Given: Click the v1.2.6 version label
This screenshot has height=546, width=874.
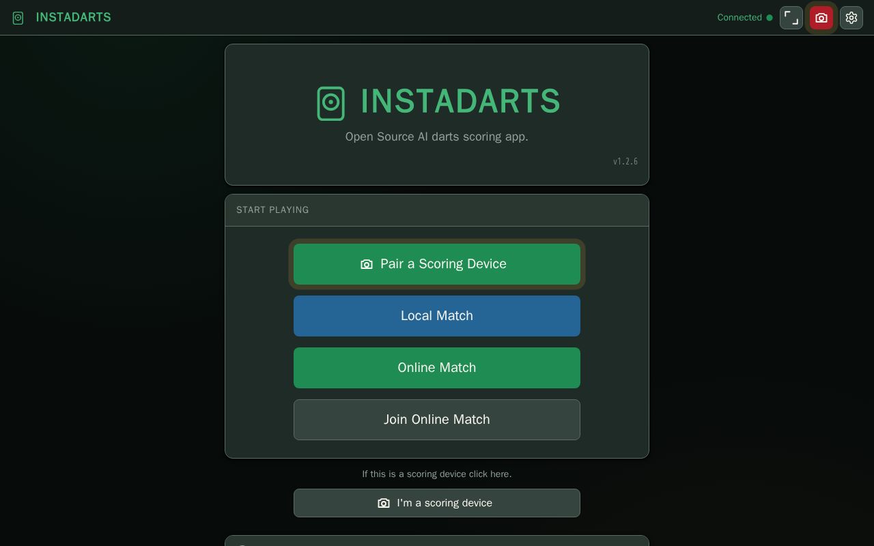Looking at the screenshot, I should point(625,162).
